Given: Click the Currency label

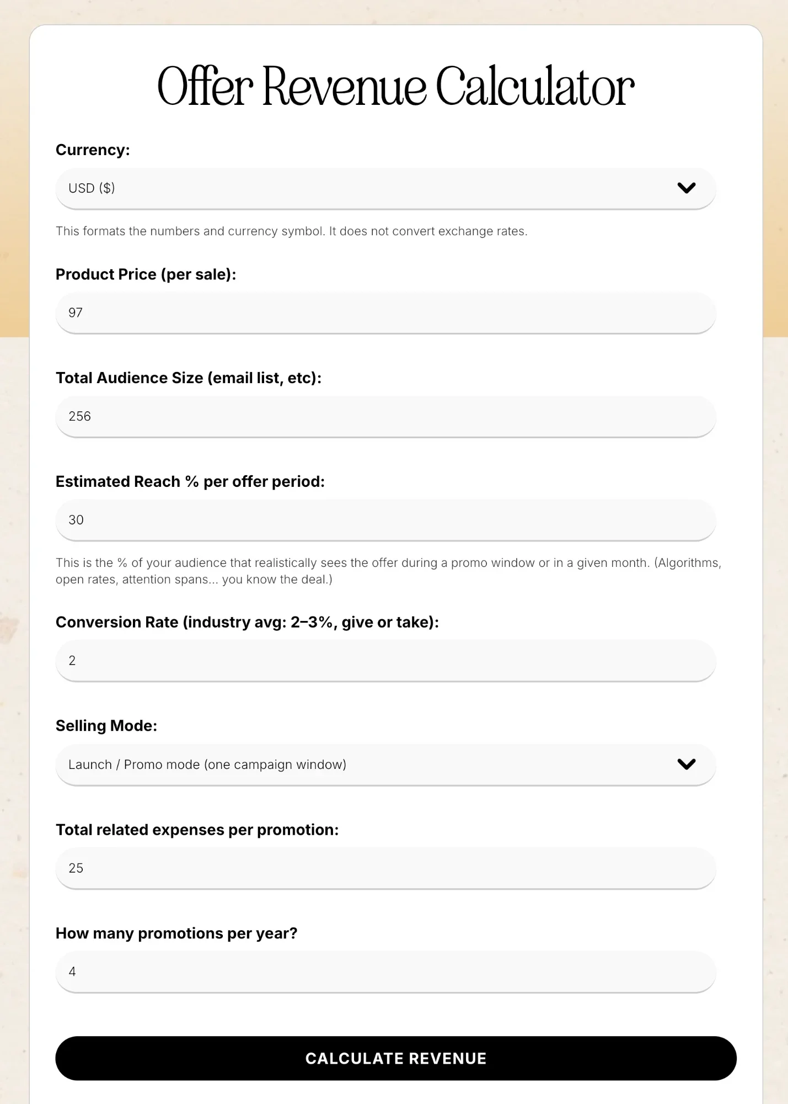Looking at the screenshot, I should 93,150.
